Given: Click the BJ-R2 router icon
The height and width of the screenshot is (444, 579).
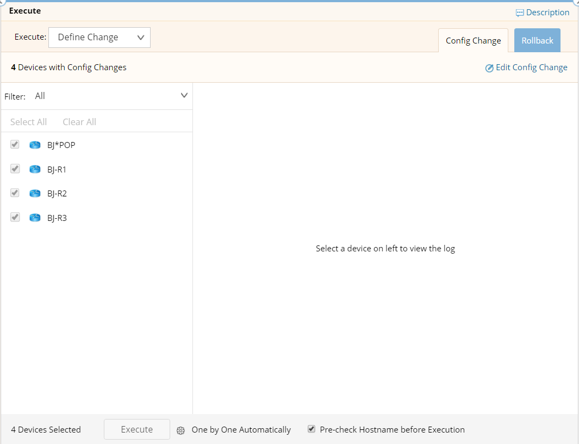Looking at the screenshot, I should [35, 193].
